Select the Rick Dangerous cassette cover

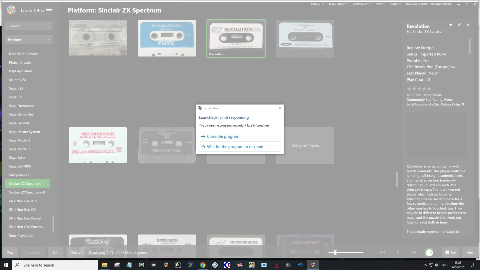click(98, 145)
